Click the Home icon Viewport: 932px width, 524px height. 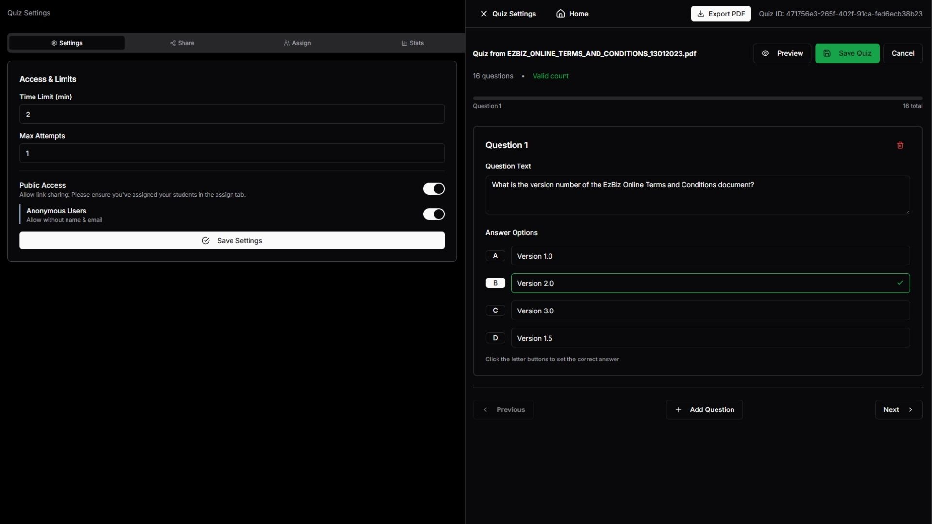pos(561,14)
